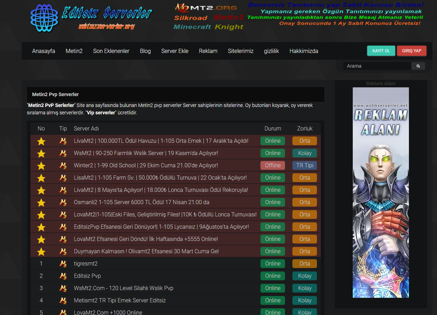
Task: Open the Knight banner link
Action: point(229,27)
